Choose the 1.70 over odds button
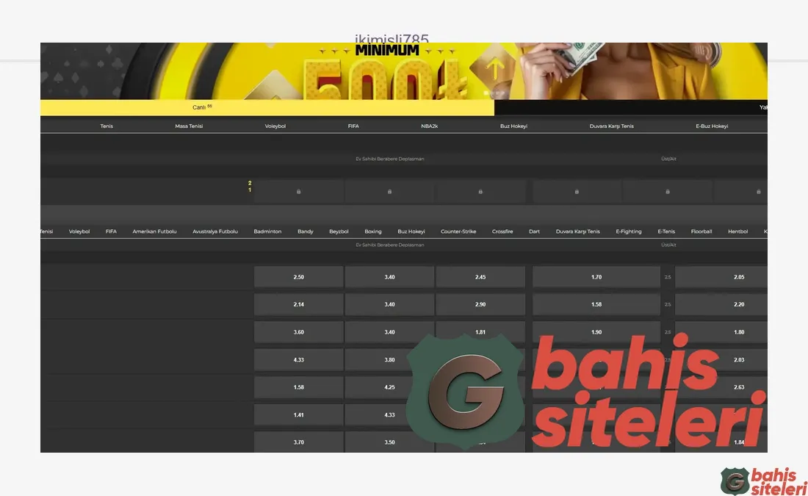This screenshot has height=496, width=808. coord(596,277)
